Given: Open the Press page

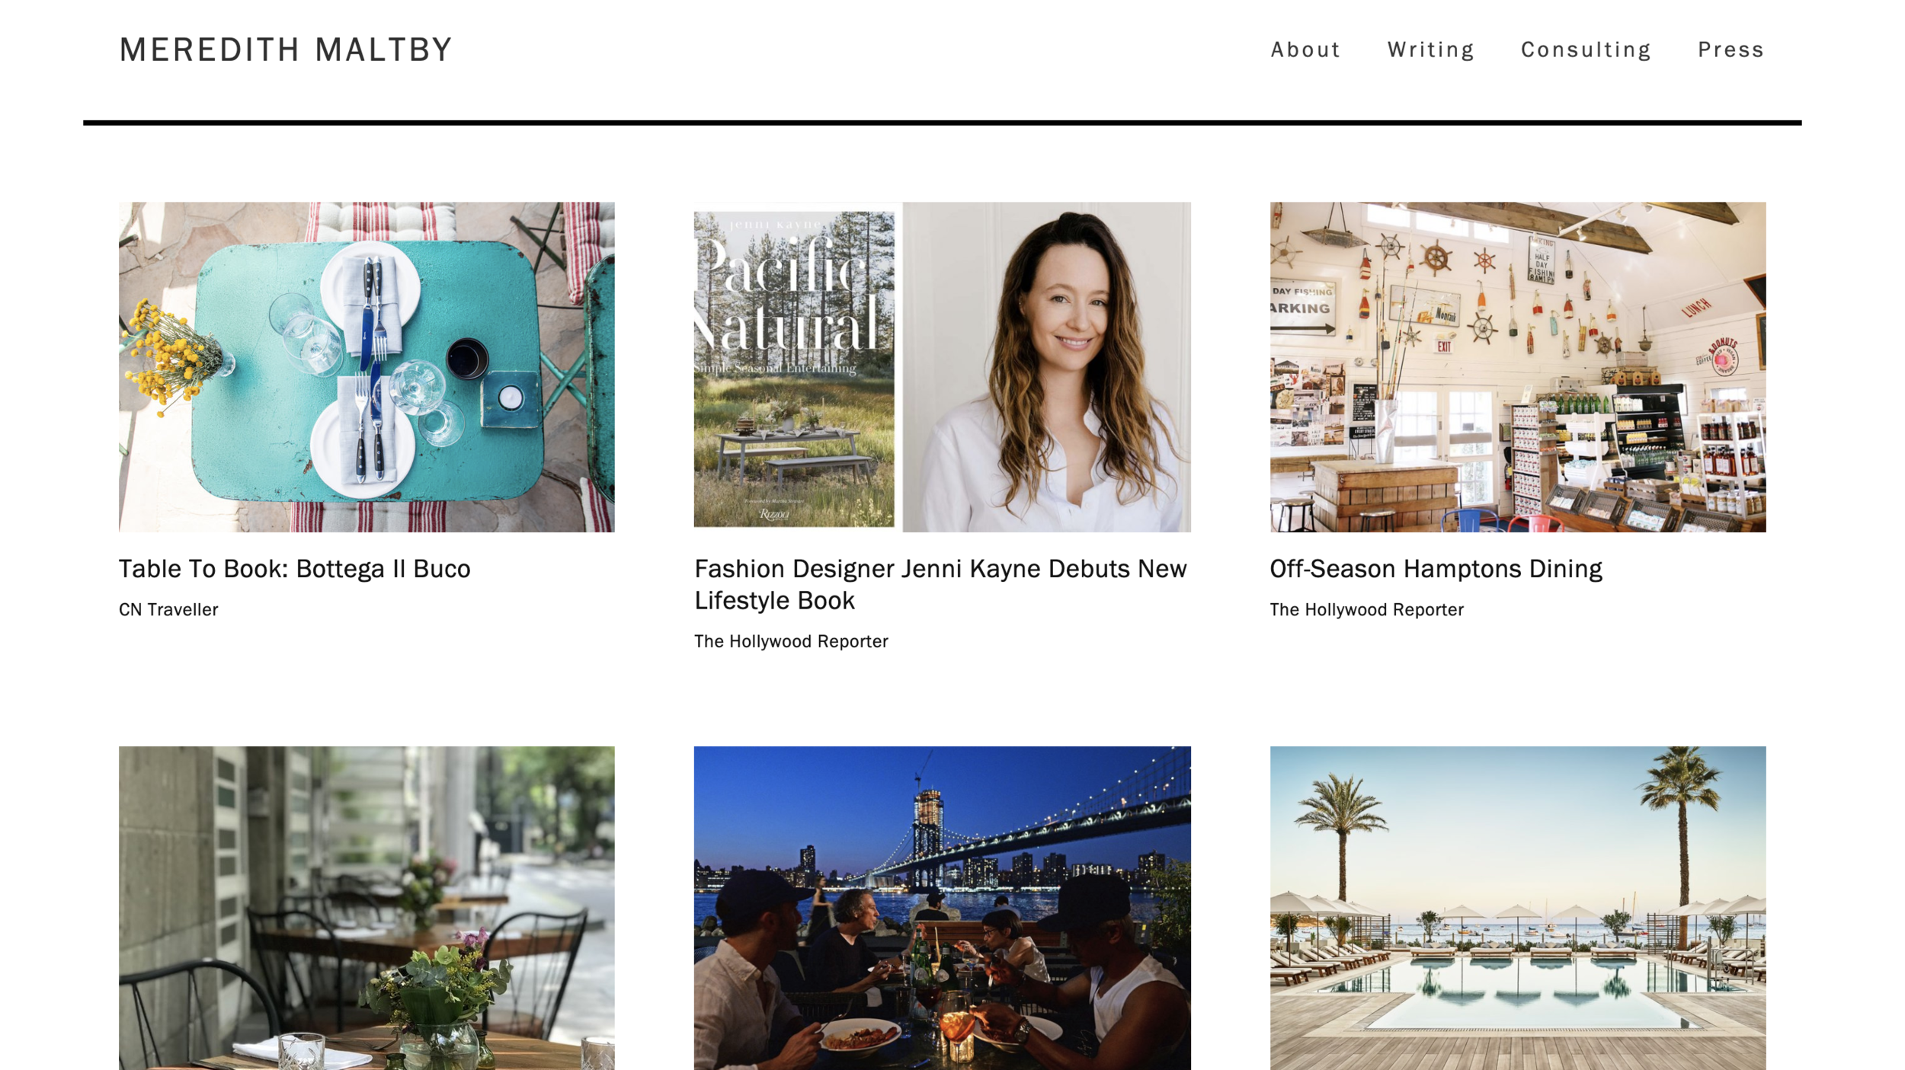Looking at the screenshot, I should [1731, 50].
